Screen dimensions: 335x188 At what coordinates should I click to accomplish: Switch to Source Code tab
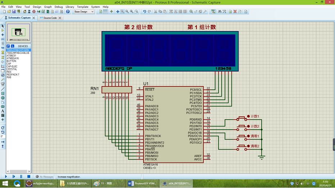pyautogui.click(x=50, y=18)
